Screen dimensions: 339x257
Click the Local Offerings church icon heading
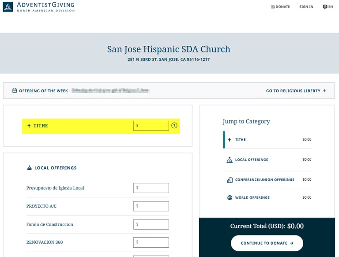coord(30,168)
